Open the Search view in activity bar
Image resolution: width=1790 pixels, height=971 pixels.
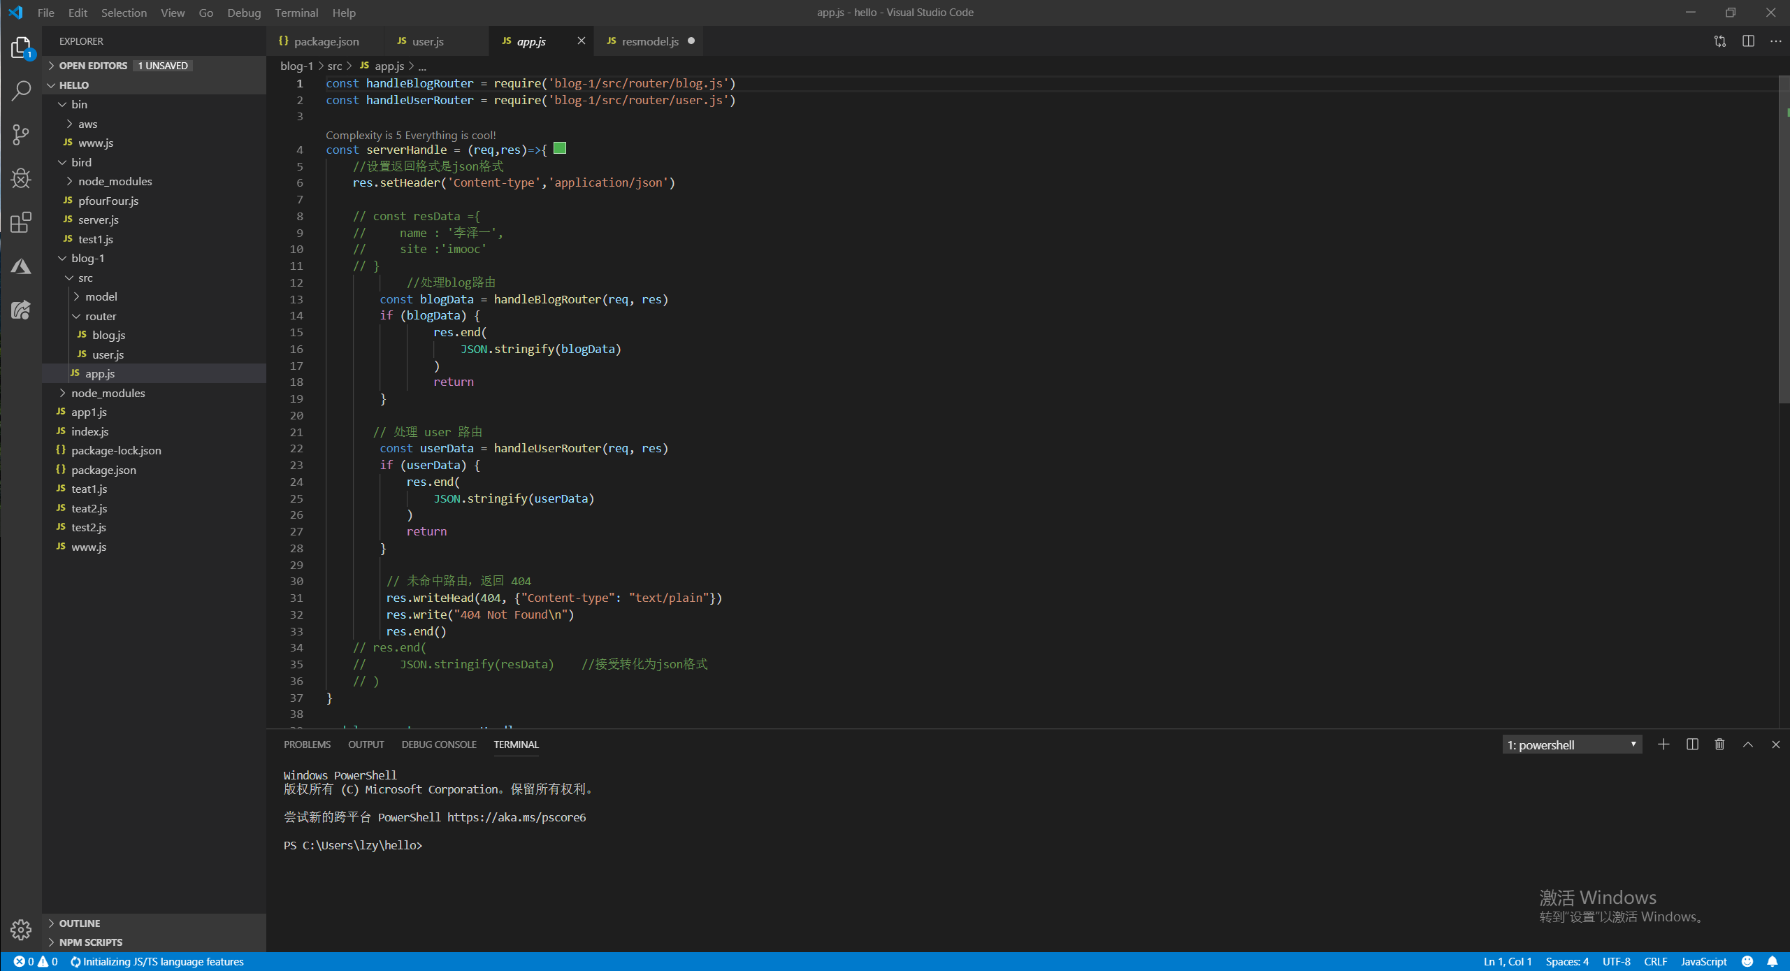[21, 90]
